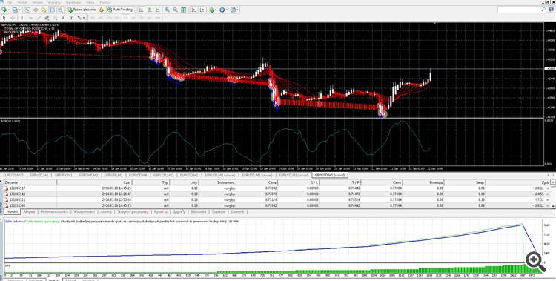Sort orders by the Swap column header
Image resolution: width=556 pixels, height=281 pixels.
[465, 182]
